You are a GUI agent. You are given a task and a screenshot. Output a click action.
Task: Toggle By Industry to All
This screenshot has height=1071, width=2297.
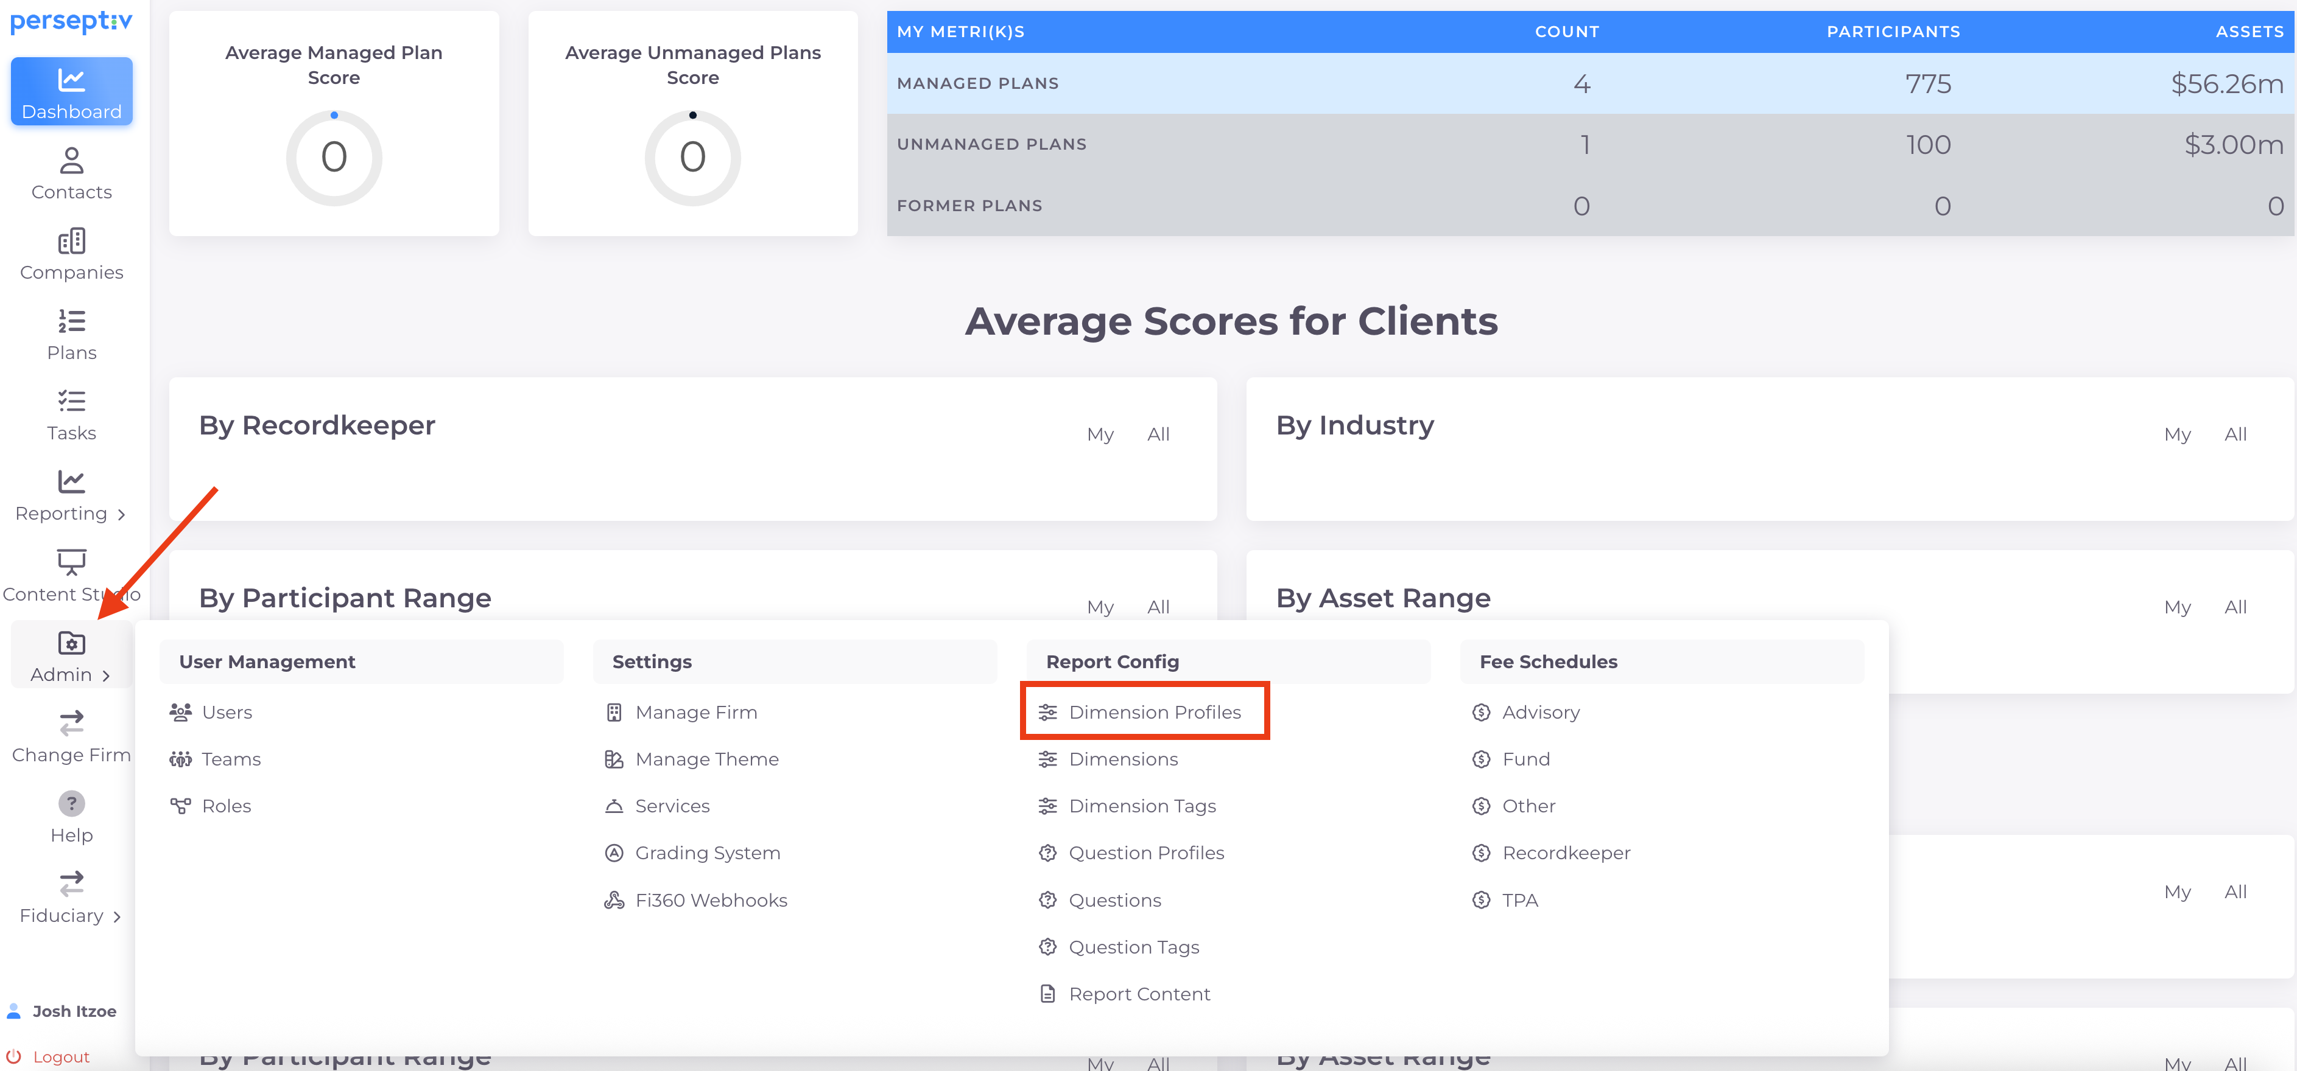click(2235, 435)
